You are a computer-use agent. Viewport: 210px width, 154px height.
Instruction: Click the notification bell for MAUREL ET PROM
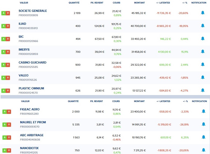pyautogui.click(x=204, y=124)
